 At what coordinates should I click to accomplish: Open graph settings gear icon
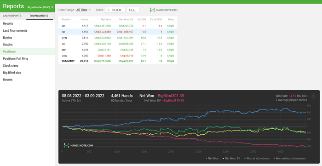click(313, 96)
